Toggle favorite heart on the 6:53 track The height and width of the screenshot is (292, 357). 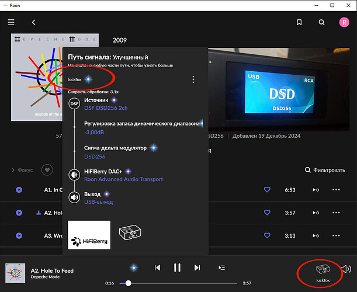coord(267,189)
